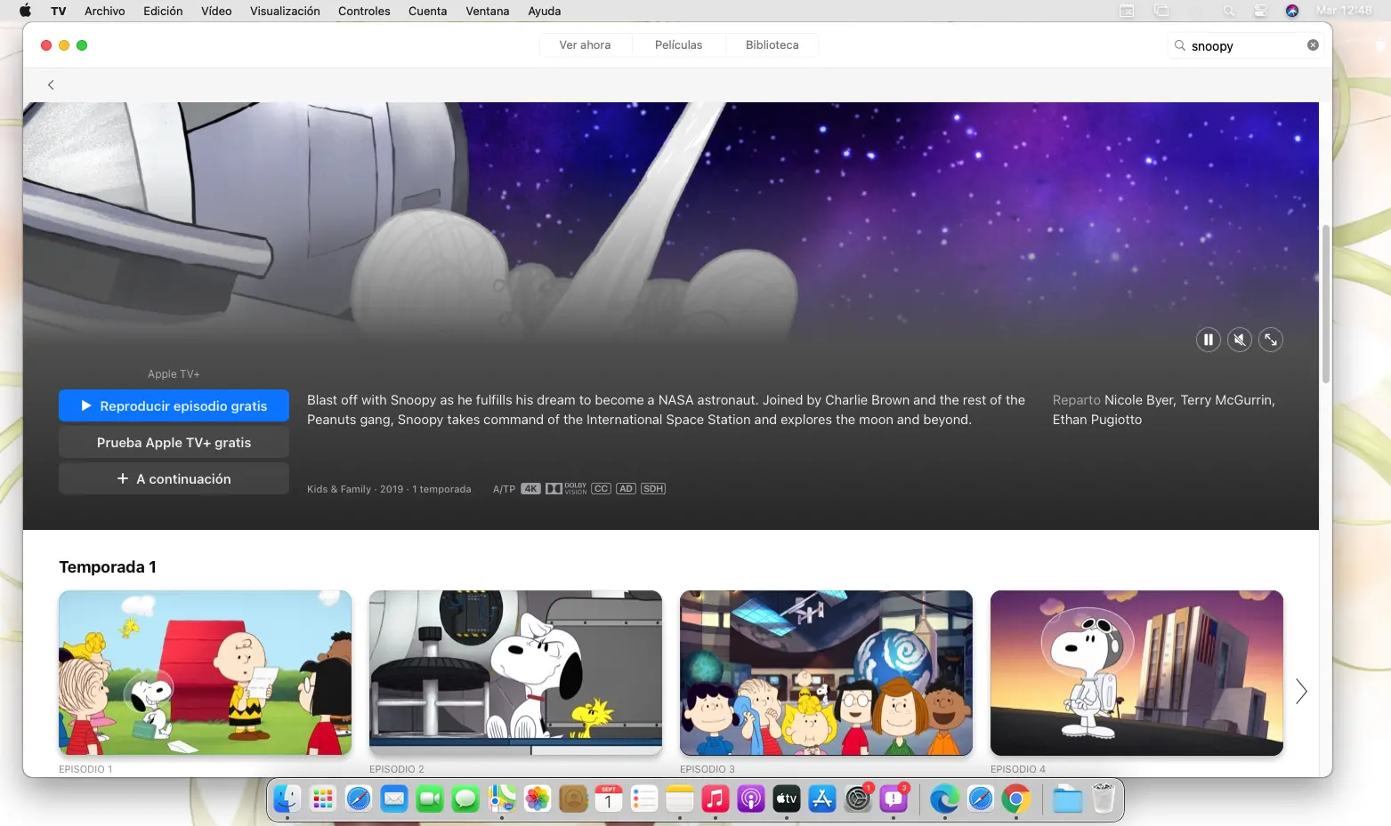Viewport: 1391px width, 826px height.
Task: Open the Archivo menu
Action: point(105,11)
